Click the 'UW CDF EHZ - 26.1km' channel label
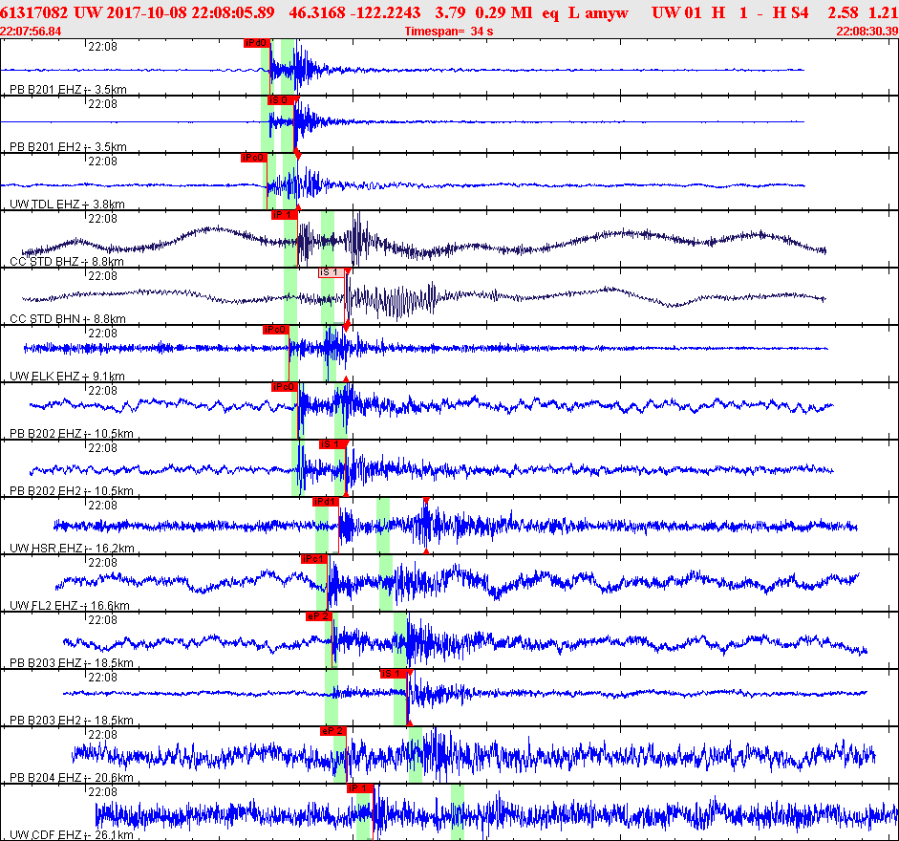Screen dimensions: 899x841 click(71, 835)
